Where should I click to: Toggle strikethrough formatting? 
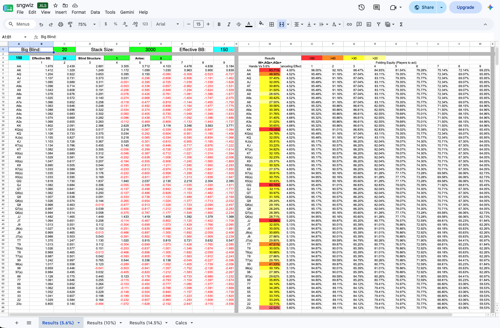(239, 24)
